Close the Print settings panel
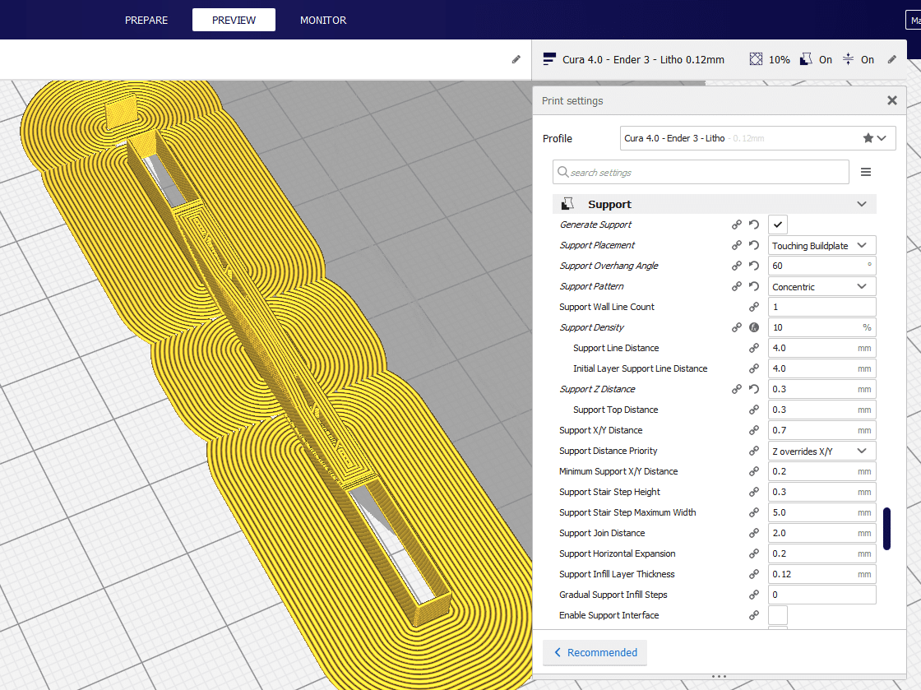Image resolution: width=921 pixels, height=690 pixels. pos(891,100)
